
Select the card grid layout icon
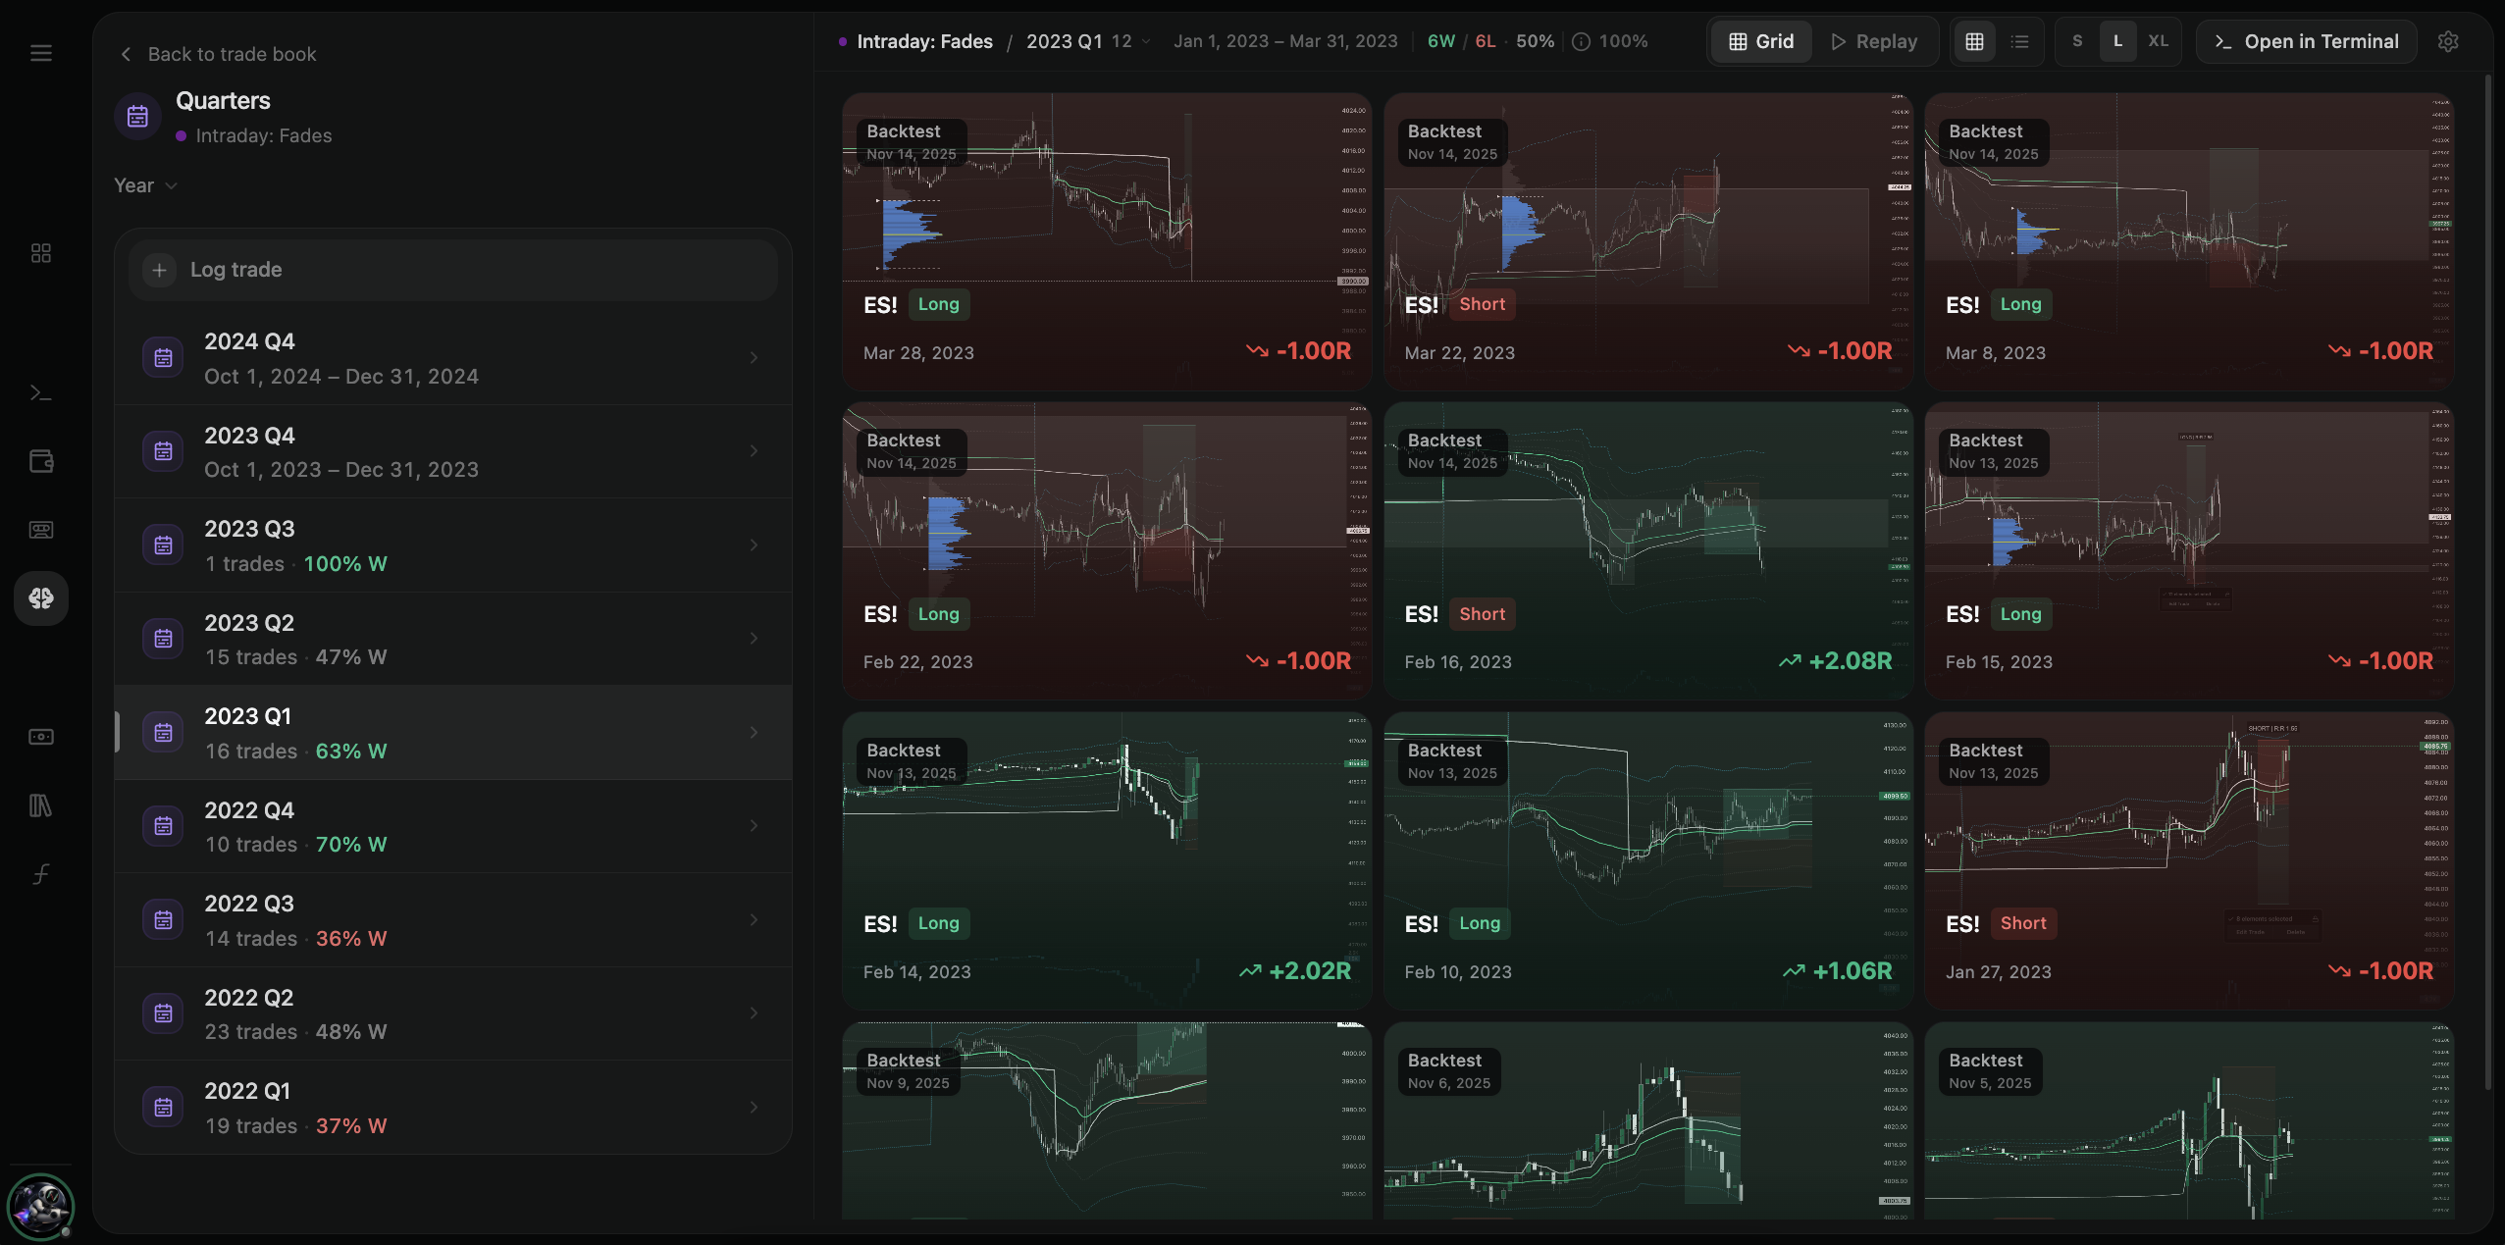(x=1974, y=41)
